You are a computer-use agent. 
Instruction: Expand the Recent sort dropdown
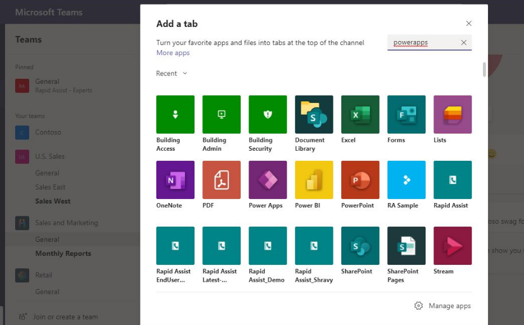(171, 73)
